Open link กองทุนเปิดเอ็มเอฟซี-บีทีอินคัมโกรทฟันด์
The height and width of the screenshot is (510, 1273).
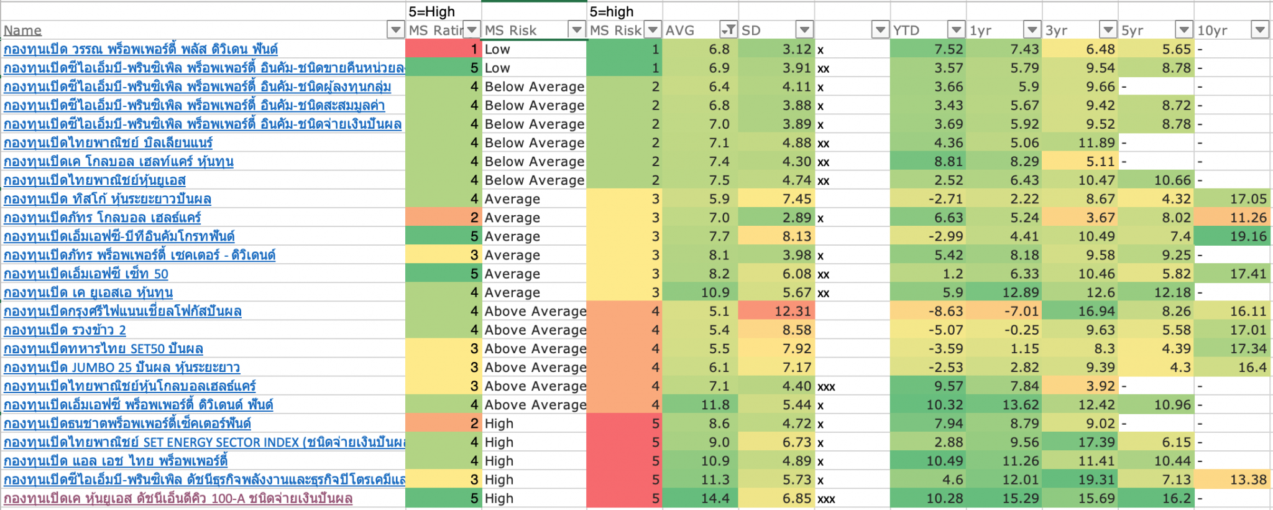click(119, 236)
